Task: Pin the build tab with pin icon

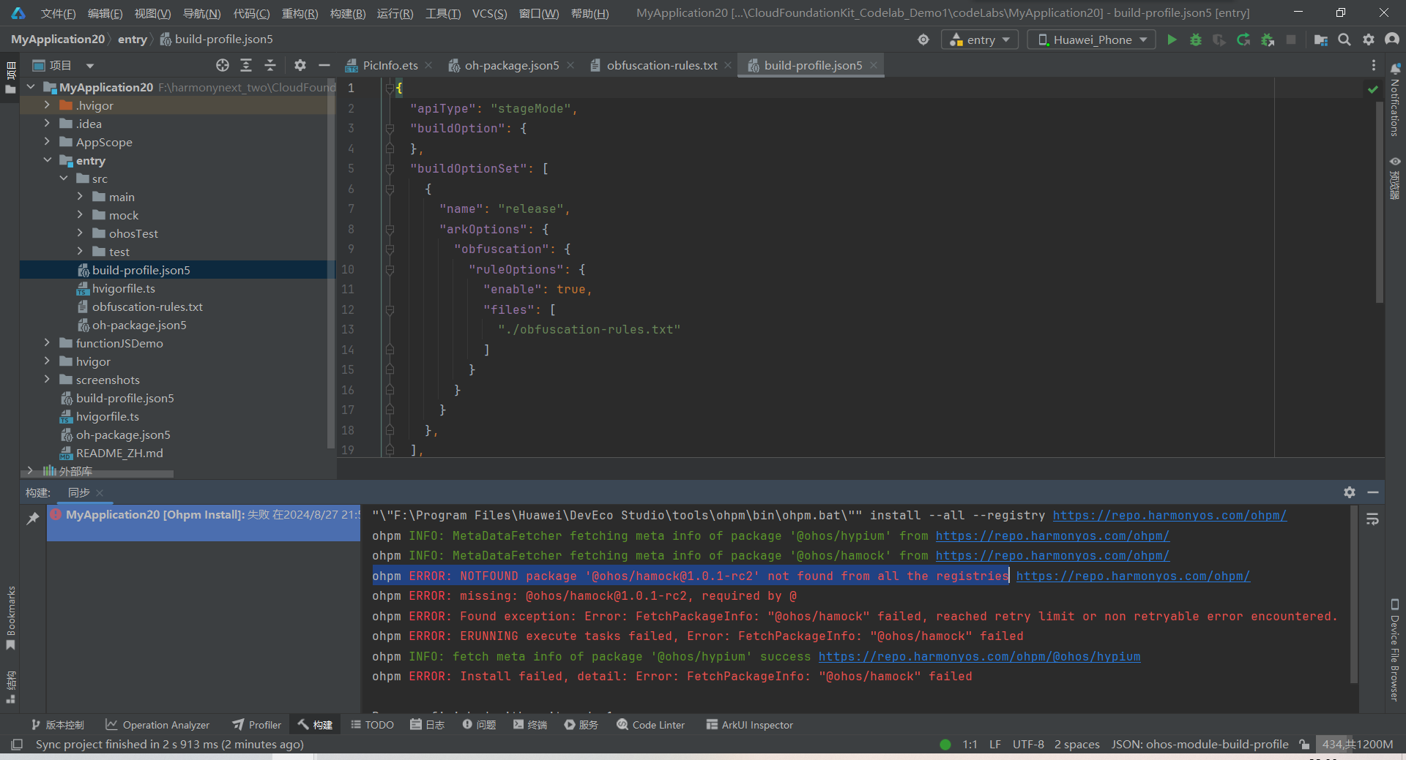Action: click(33, 519)
